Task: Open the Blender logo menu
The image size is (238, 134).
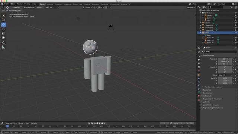Action: pyautogui.click(x=2, y=4)
